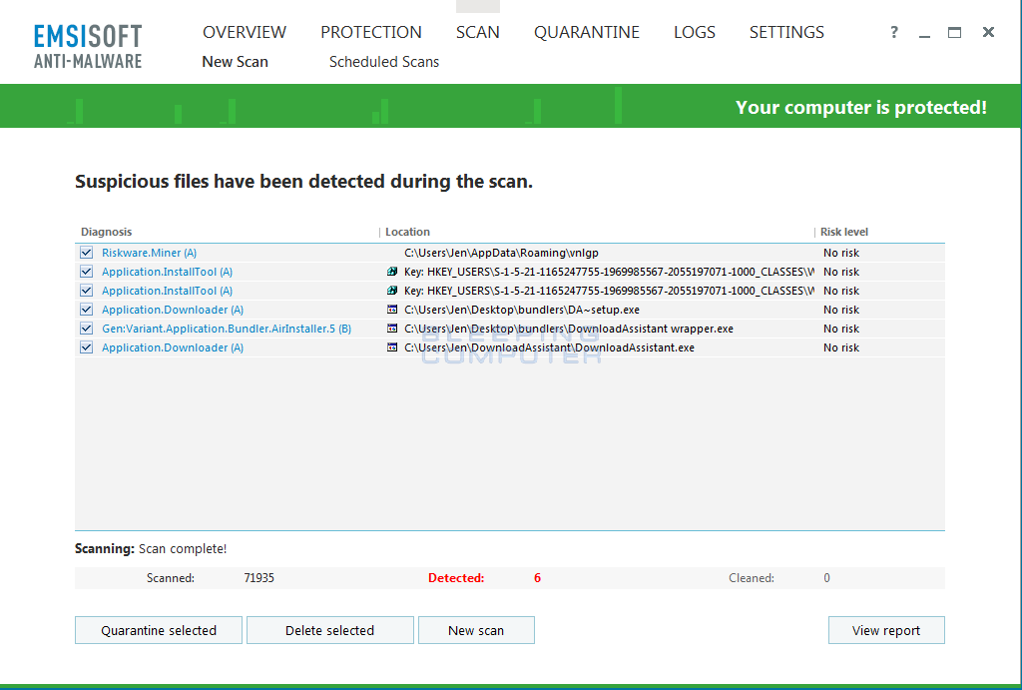Select the Scheduled Scans sub-tab

384,61
